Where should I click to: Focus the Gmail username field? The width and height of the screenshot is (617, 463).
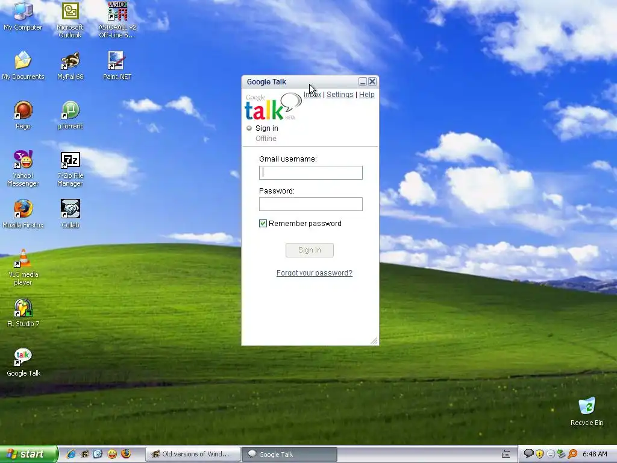(311, 172)
